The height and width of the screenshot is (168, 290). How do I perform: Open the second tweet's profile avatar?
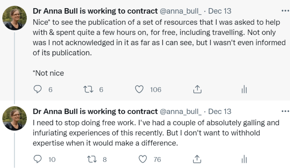click(14, 118)
